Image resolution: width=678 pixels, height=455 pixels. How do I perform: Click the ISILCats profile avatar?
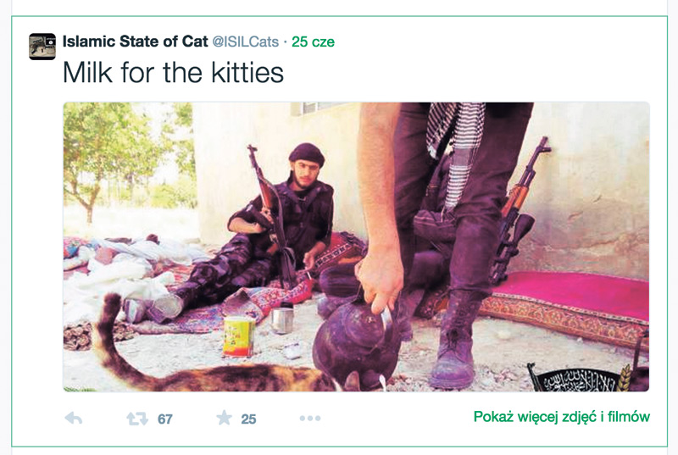(x=42, y=46)
